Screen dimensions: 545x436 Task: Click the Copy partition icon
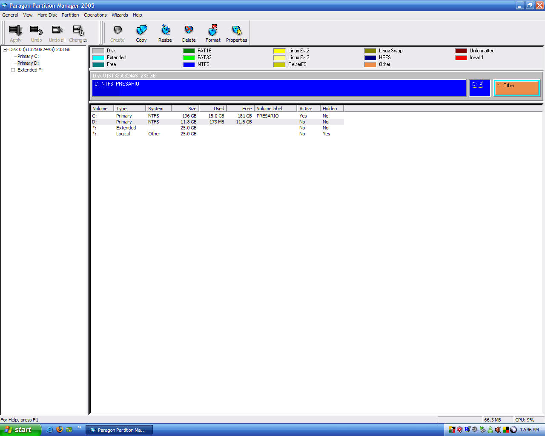(141, 31)
